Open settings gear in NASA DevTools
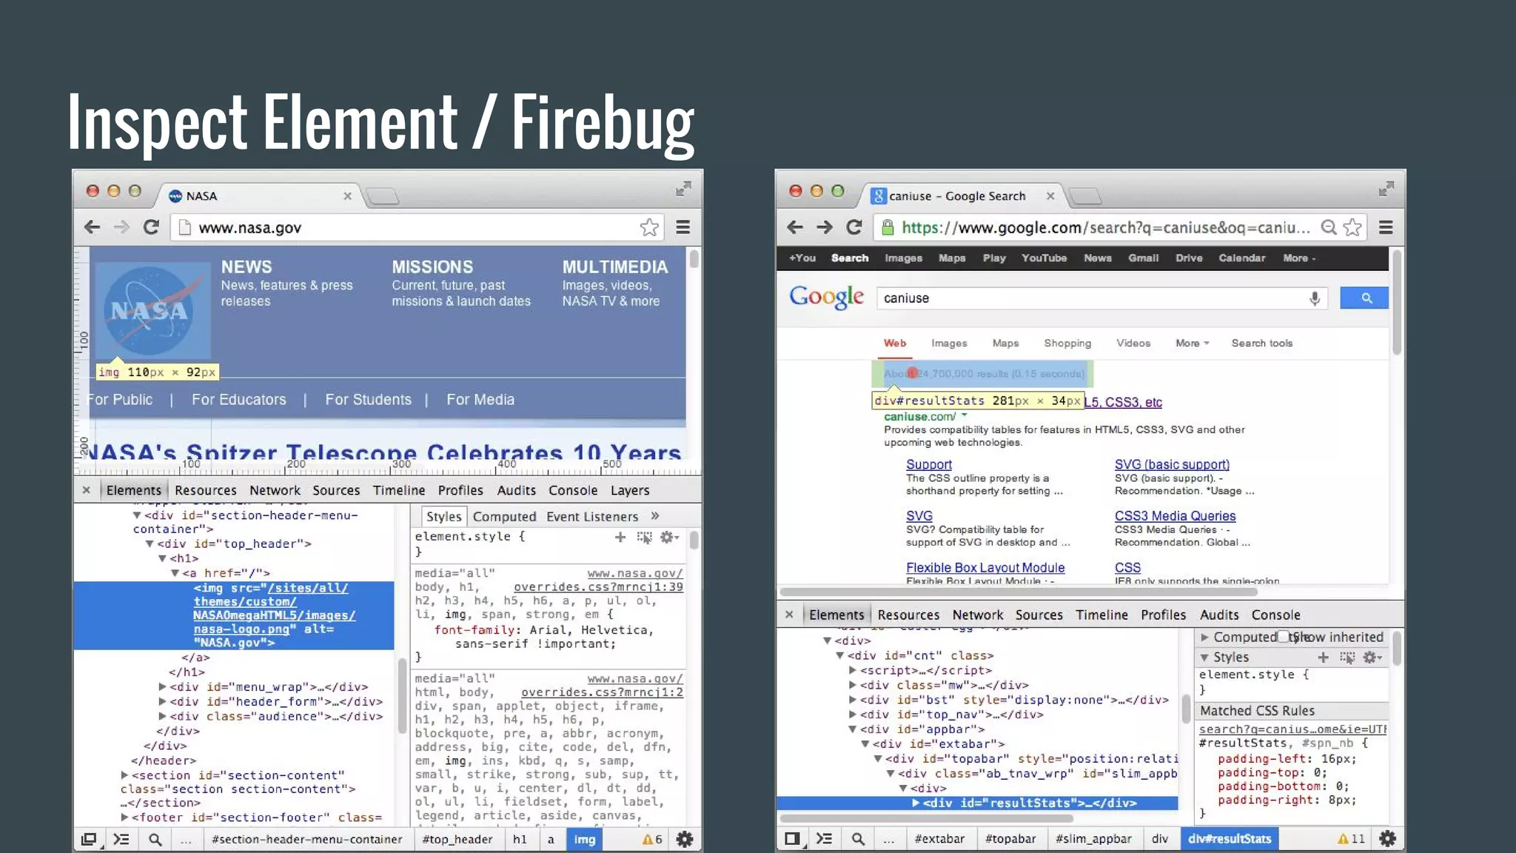The width and height of the screenshot is (1516, 853). [x=685, y=839]
